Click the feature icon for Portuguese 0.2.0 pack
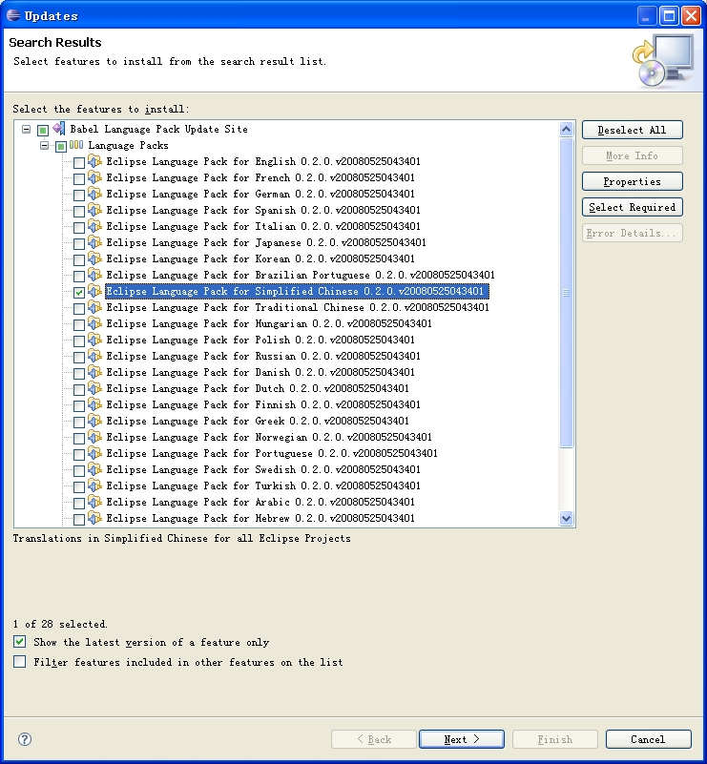 coord(95,453)
